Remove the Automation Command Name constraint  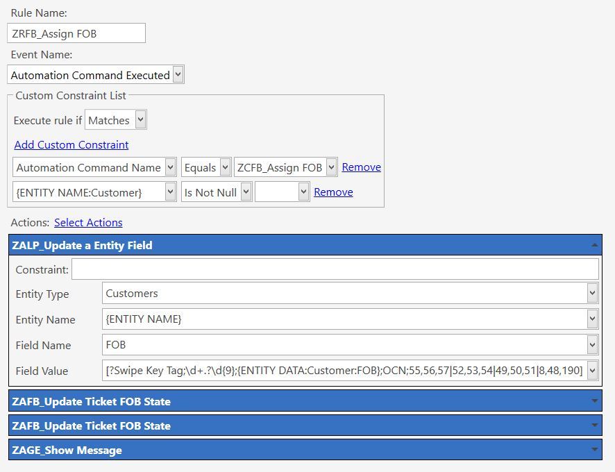(361, 167)
